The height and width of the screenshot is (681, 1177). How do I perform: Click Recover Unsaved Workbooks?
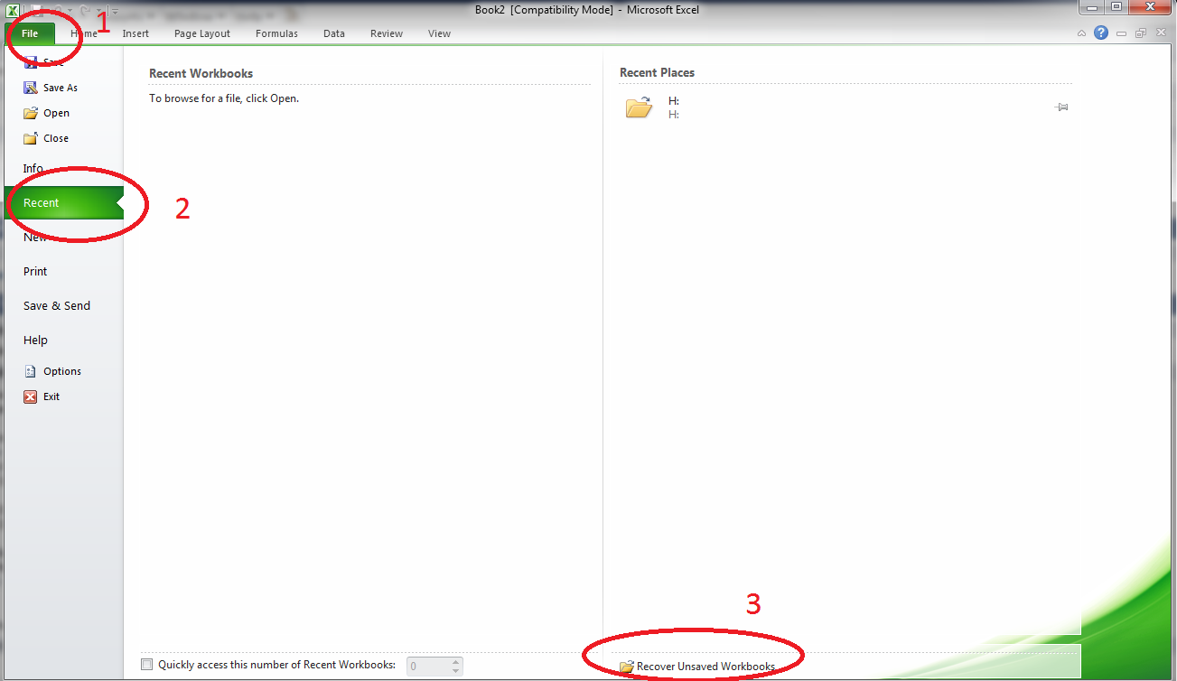[697, 667]
